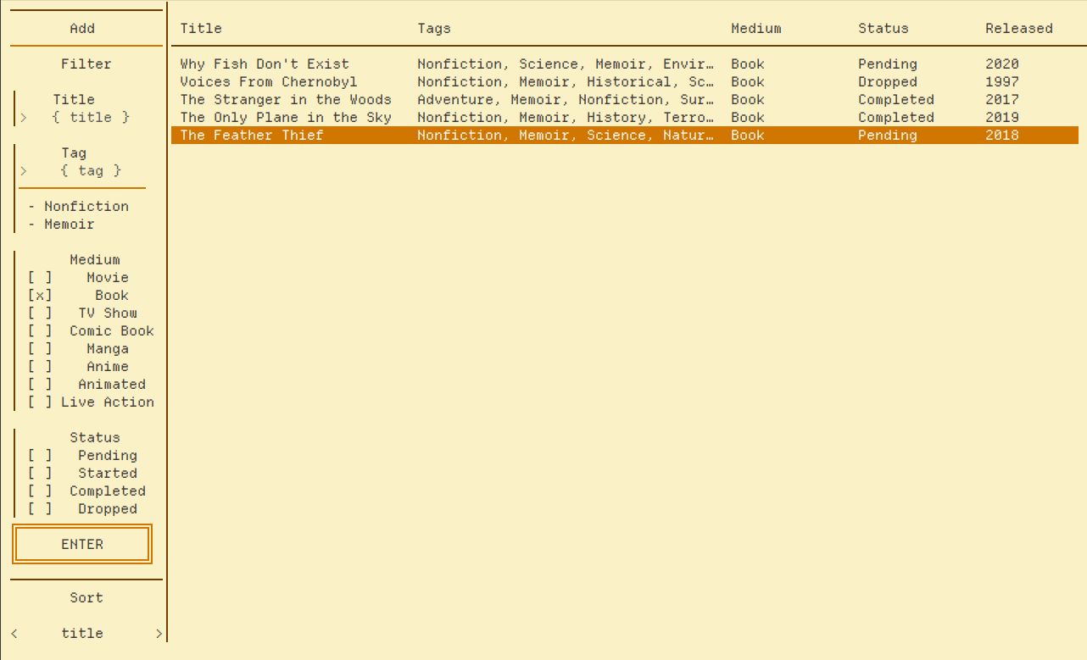This screenshot has height=660, width=1087.
Task: Click the Pending status of The Feather Thief
Action: coord(888,135)
